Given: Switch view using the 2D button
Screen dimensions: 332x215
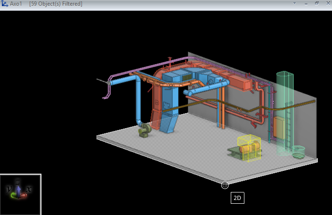Looking at the screenshot, I should 237,198.
